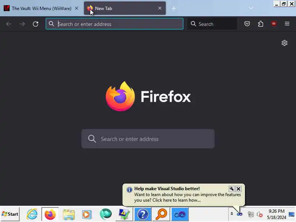The height and width of the screenshot is (222, 296).
Task: Open Save to Pocket
Action: pos(247,24)
